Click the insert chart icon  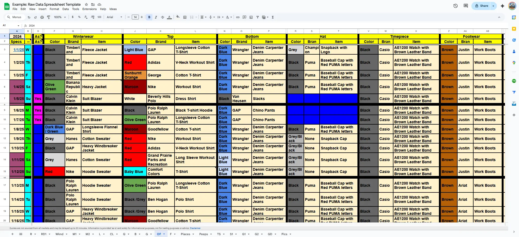click(251, 17)
